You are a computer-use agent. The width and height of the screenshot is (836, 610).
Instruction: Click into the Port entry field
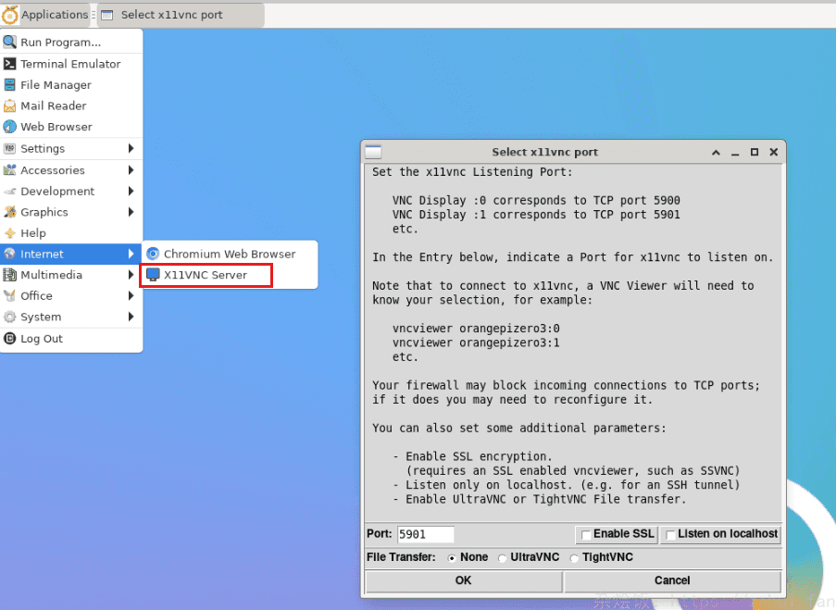[x=425, y=534]
